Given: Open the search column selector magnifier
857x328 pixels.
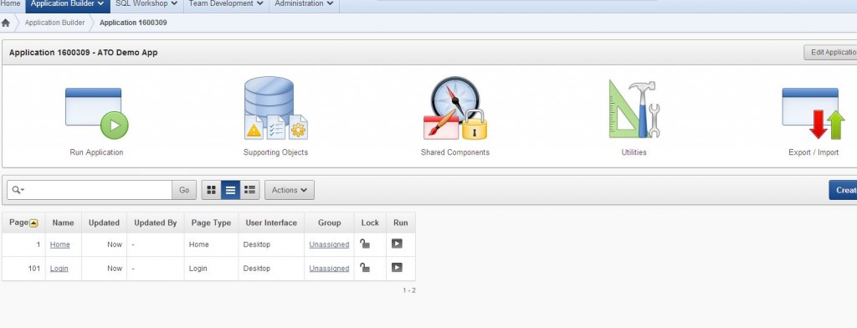Looking at the screenshot, I should coord(18,190).
